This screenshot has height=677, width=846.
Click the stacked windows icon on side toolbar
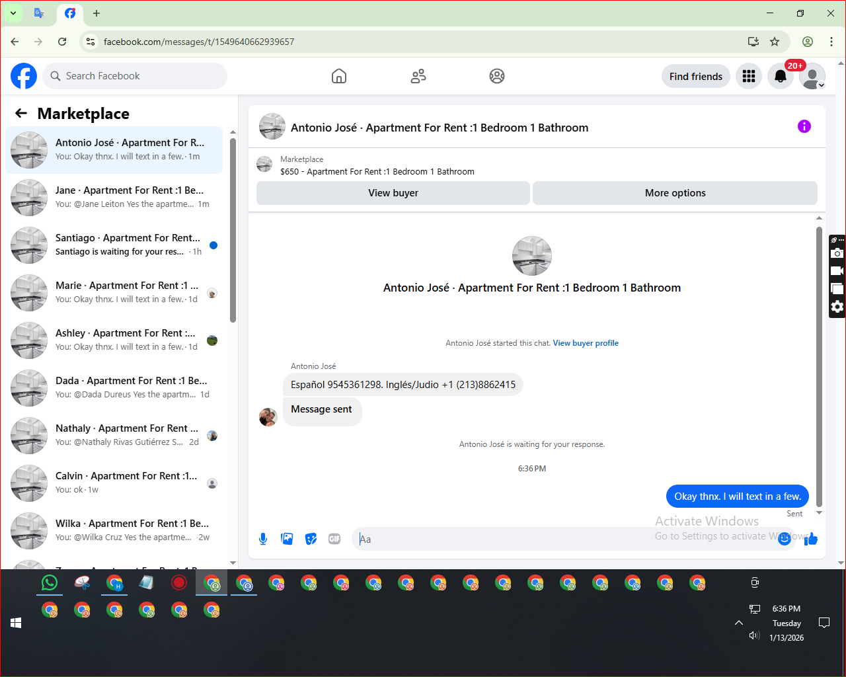(837, 289)
